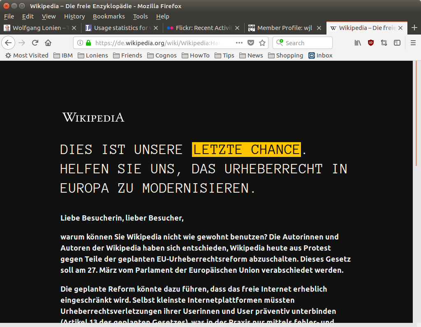Open the Edit menu

coord(28,16)
